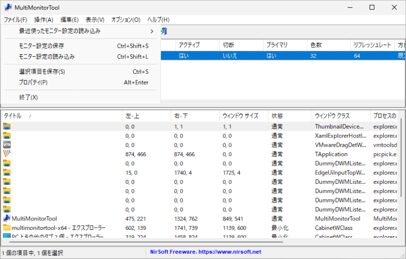The image size is (406, 259).
Task: Choose 選択項目を保存(S) menu entry
Action: [x=81, y=72]
